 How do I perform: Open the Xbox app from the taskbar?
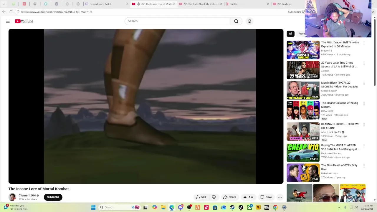[x=249, y=207]
